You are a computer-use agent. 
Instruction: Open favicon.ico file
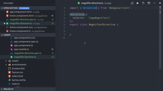[x=28, y=72]
